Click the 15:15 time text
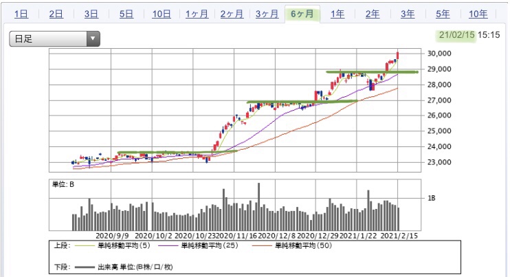Viewport: 510px width, 277px height. 489,35
